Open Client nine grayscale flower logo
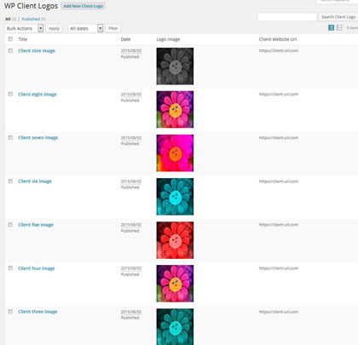The image size is (358, 345). pyautogui.click(x=175, y=66)
